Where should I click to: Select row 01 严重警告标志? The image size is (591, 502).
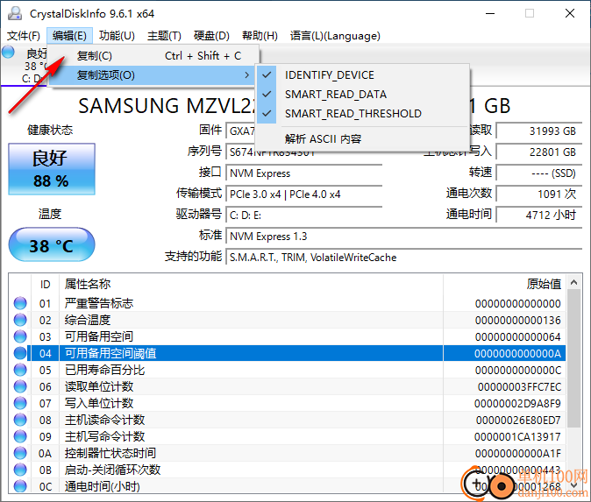tap(288, 303)
